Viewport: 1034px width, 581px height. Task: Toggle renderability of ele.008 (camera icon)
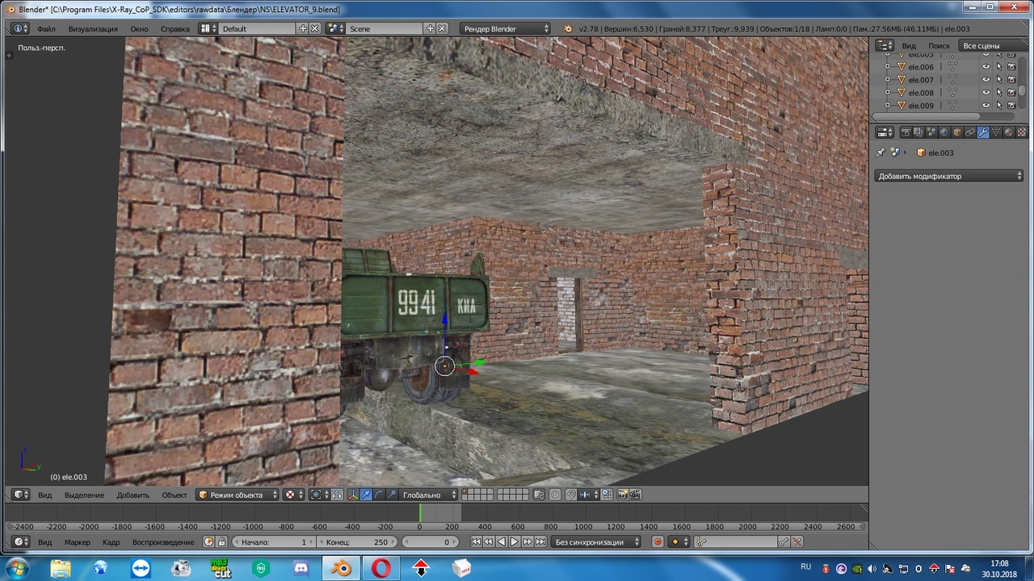pyautogui.click(x=1011, y=93)
